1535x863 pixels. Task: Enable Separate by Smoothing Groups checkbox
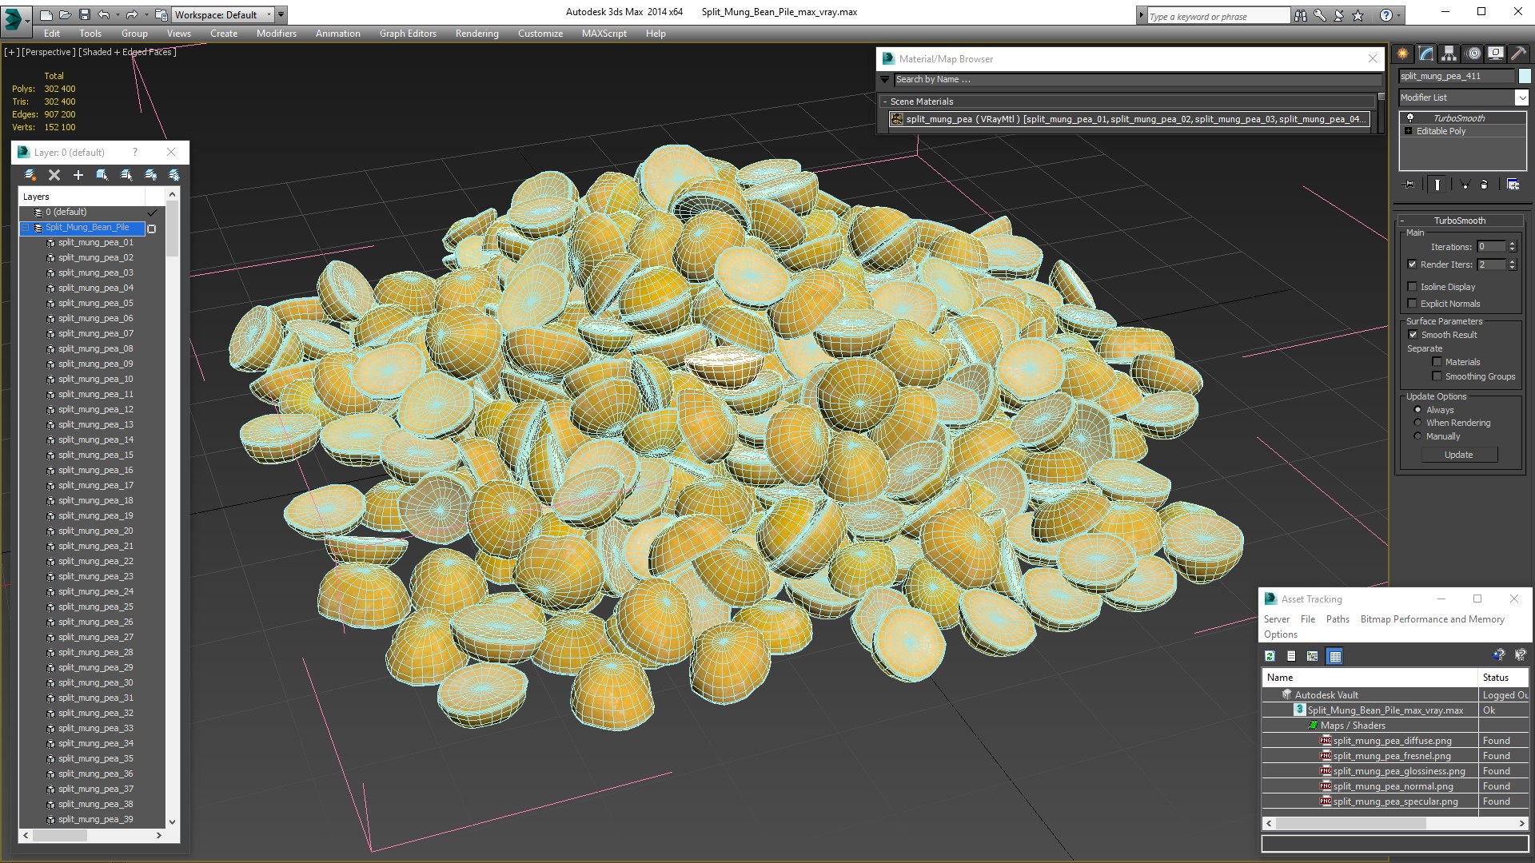[x=1437, y=376]
